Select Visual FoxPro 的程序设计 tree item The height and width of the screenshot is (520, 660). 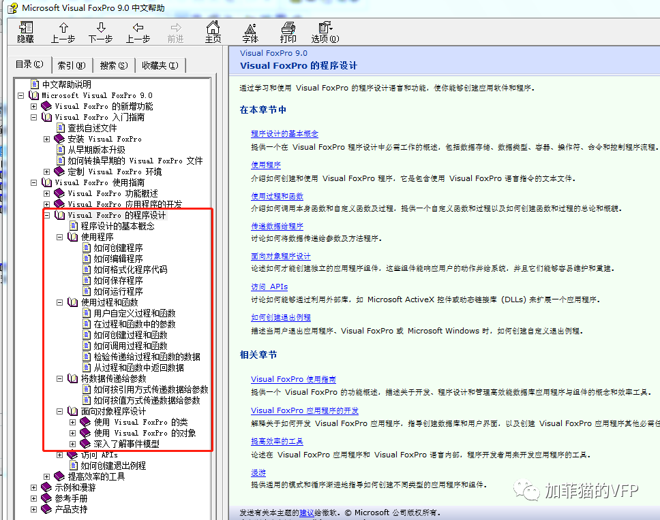point(117,215)
